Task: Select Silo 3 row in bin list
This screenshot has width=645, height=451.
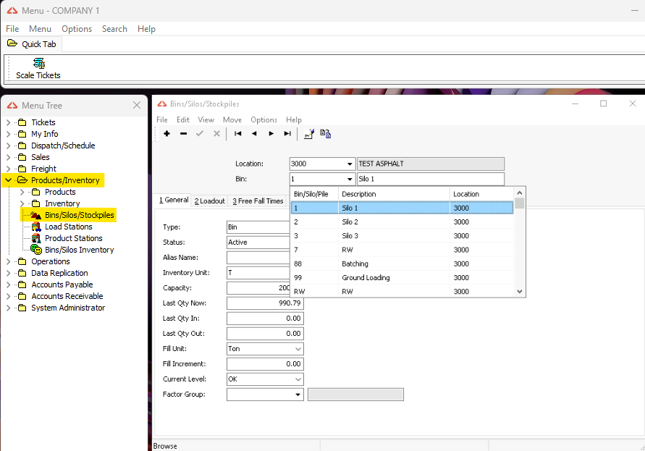Action: click(402, 236)
